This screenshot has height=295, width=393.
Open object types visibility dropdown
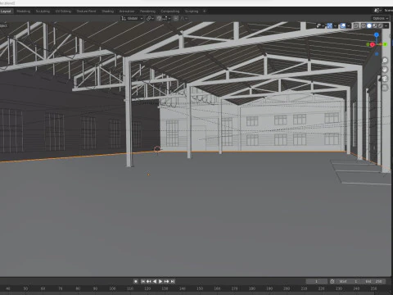pyautogui.click(x=320, y=25)
